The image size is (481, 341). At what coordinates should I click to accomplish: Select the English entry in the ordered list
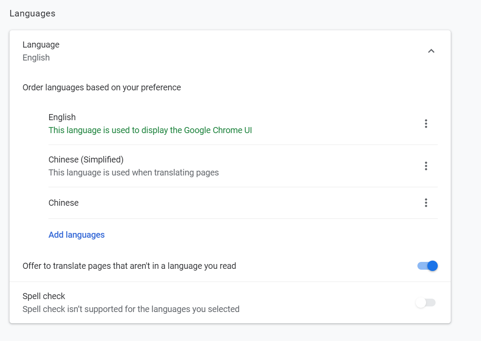[62, 117]
